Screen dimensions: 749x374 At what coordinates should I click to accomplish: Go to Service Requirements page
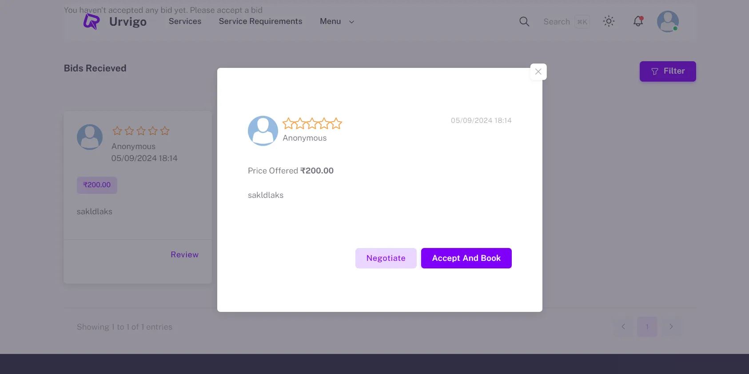pos(260,21)
